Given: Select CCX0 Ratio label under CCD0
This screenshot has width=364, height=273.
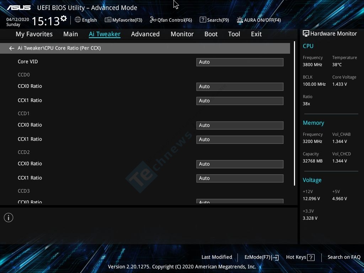Looking at the screenshot, I should (30, 86).
